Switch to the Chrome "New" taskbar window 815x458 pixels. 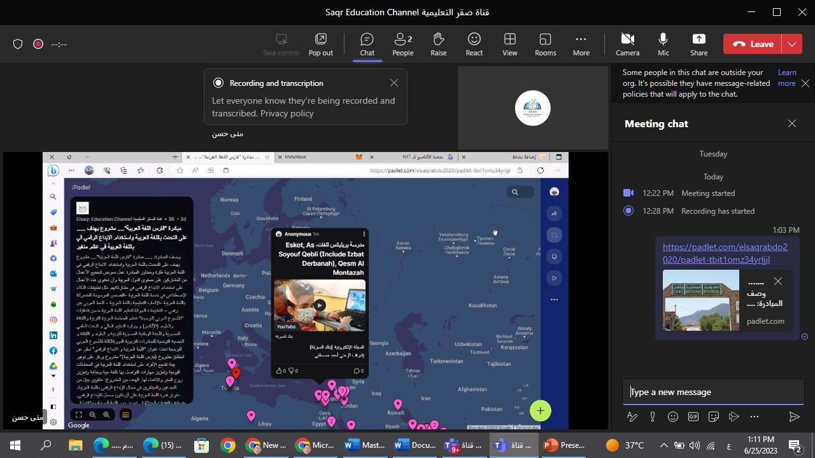[267, 445]
